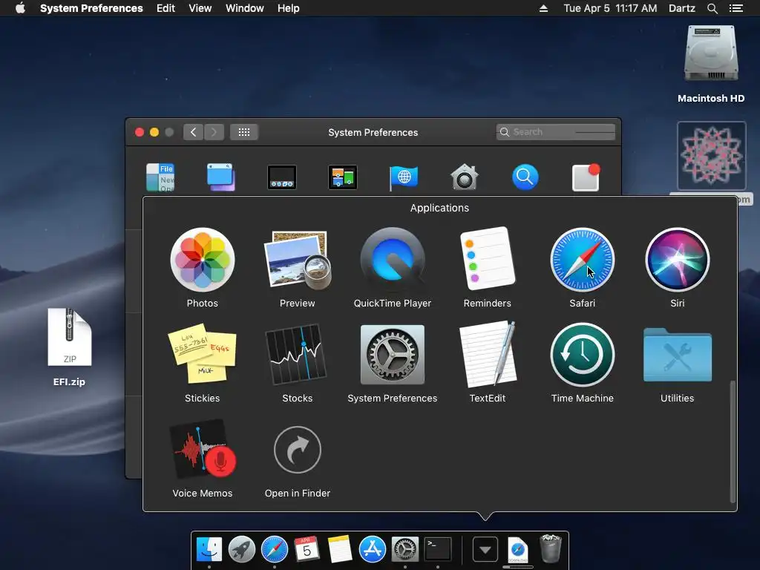Open Spotlight search in menu bar

click(712, 8)
